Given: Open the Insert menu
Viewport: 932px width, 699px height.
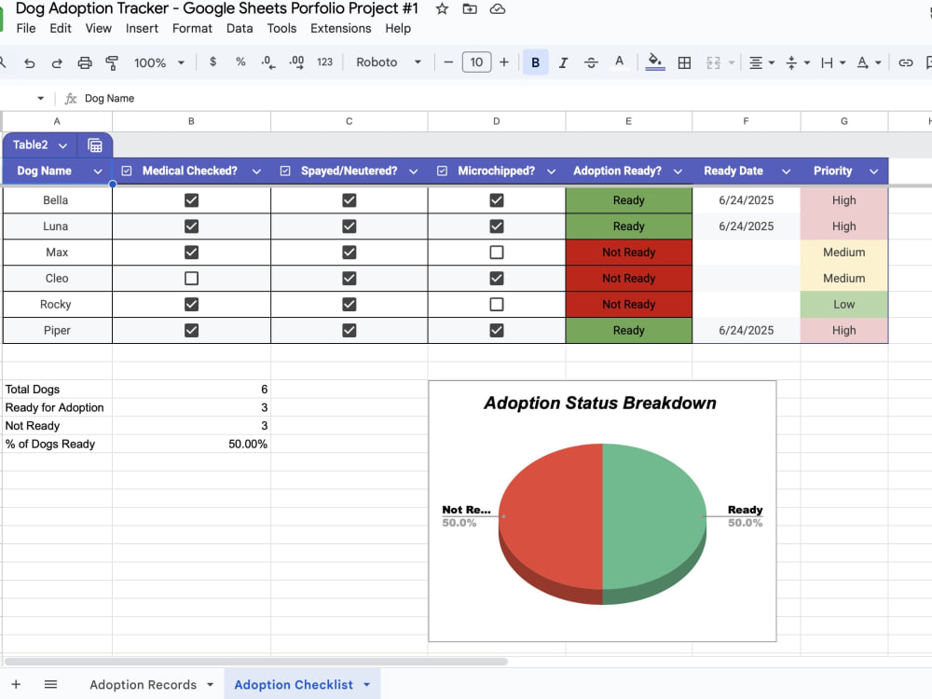Looking at the screenshot, I should (142, 29).
